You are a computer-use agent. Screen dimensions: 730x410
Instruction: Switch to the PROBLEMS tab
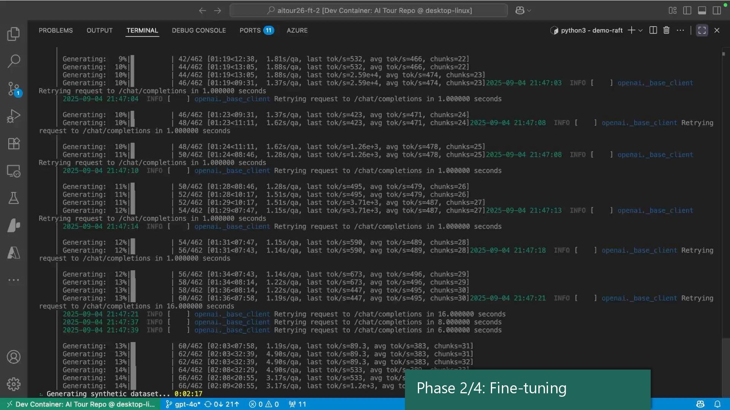pos(56,30)
